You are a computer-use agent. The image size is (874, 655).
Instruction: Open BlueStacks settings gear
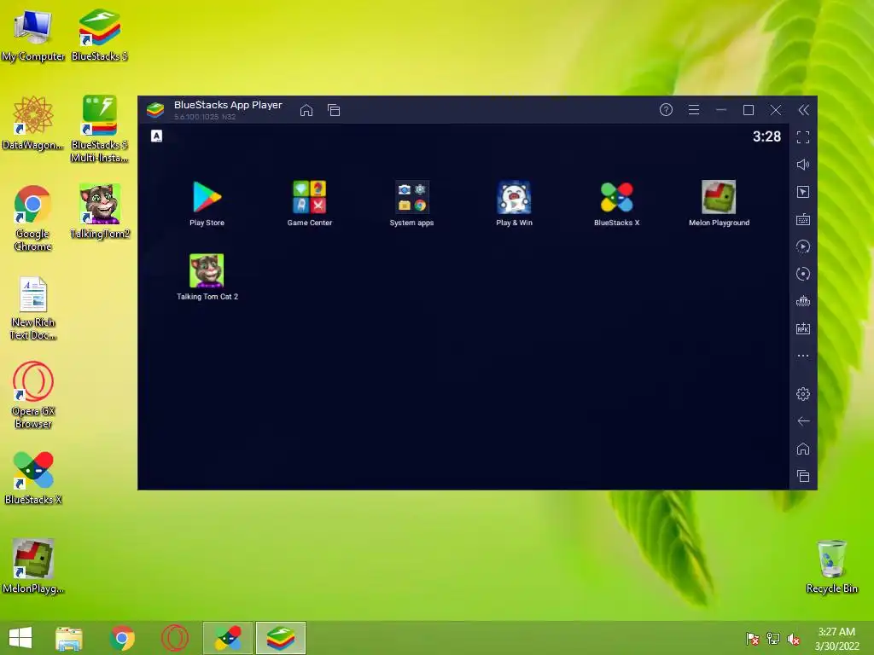click(x=802, y=394)
